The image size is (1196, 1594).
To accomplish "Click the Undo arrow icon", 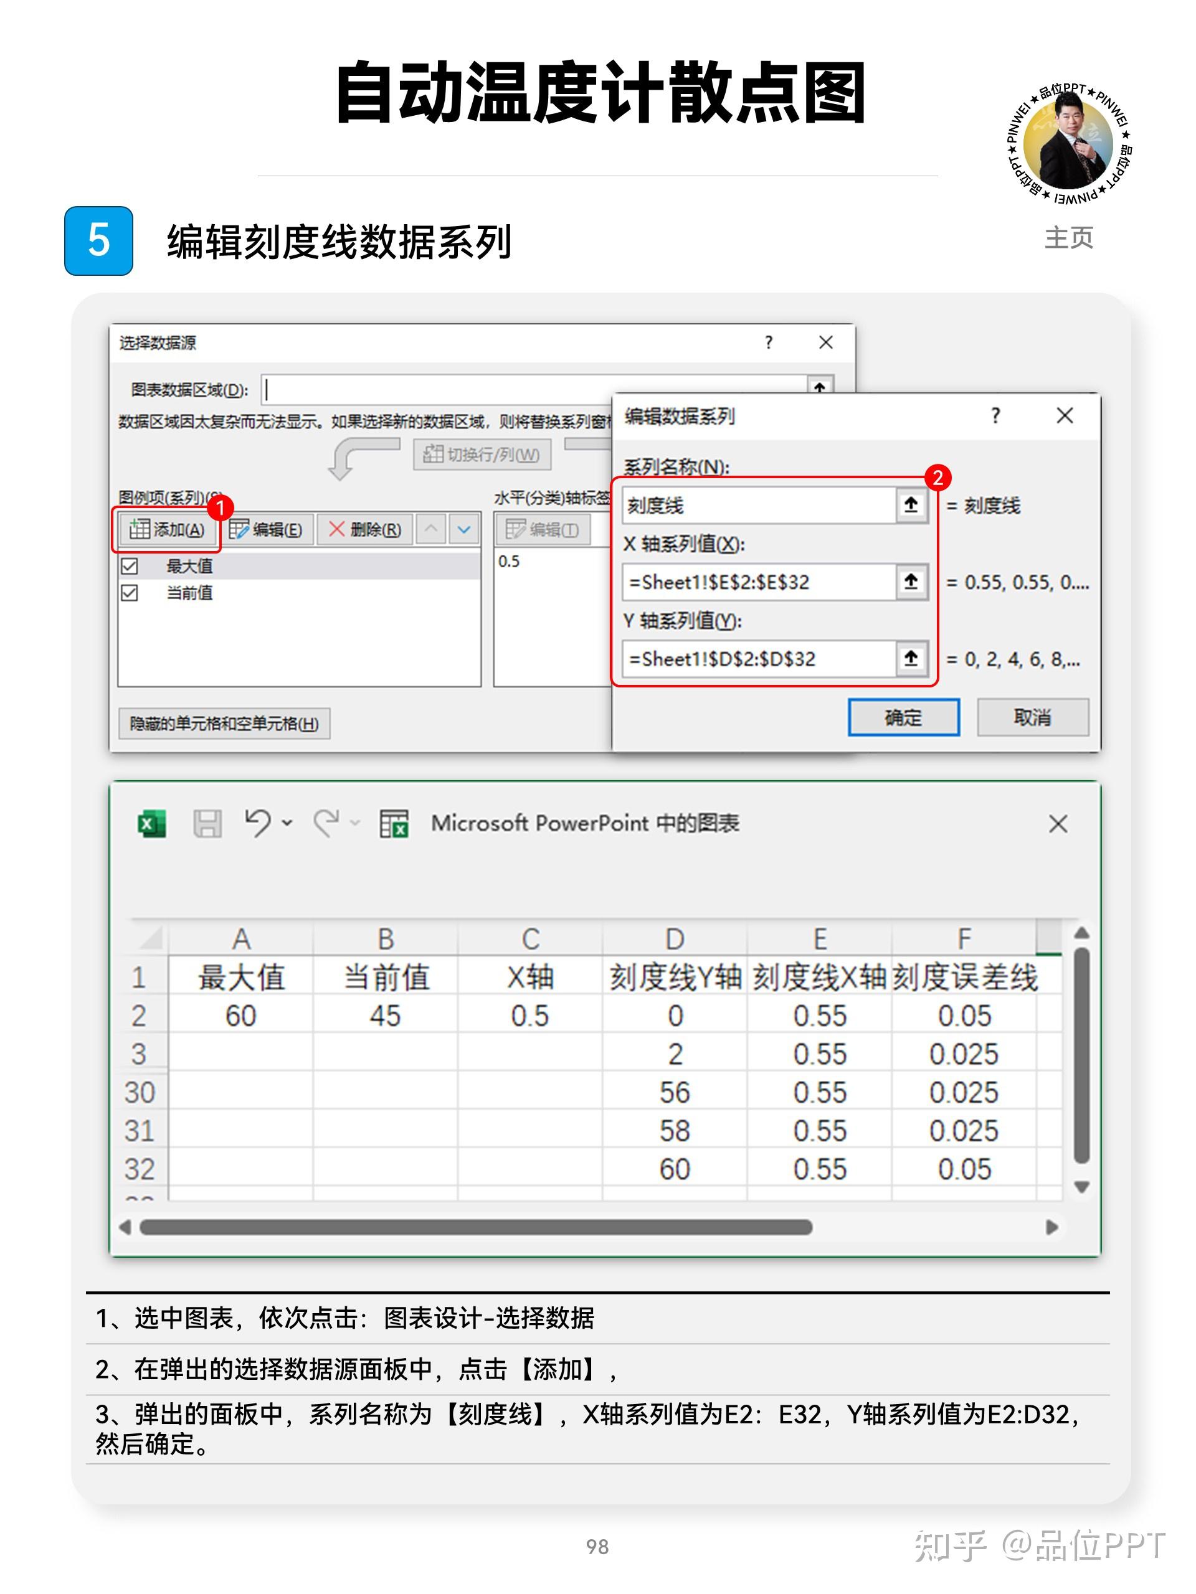I will pyautogui.click(x=257, y=823).
